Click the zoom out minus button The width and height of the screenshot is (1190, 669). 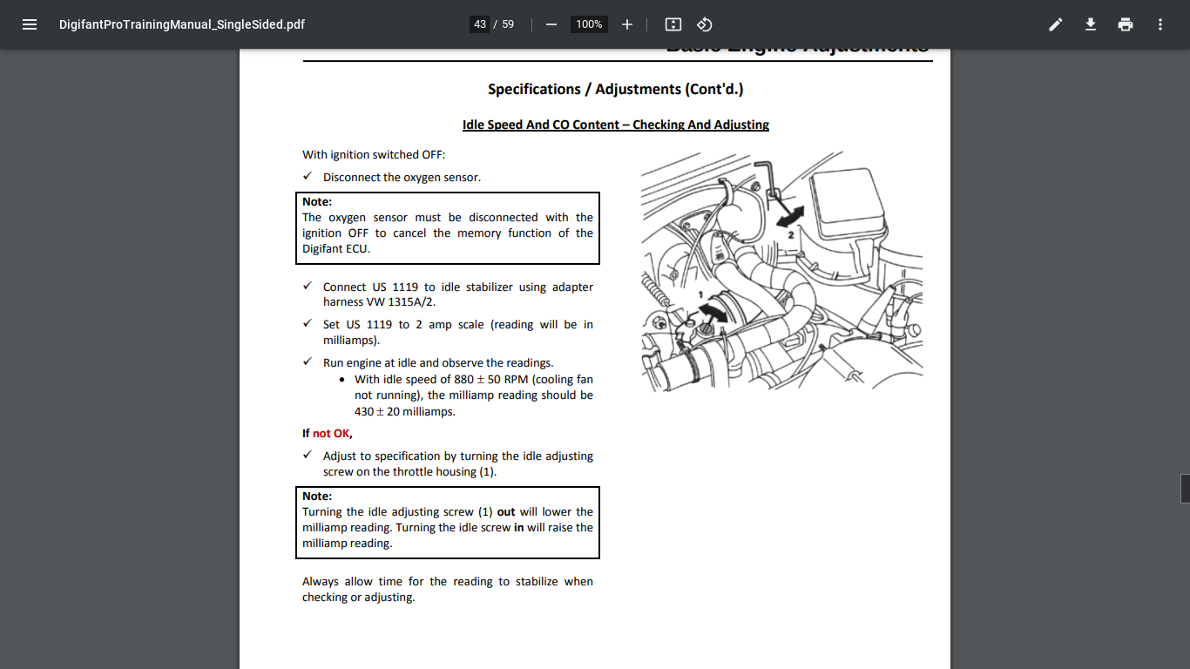coord(551,24)
